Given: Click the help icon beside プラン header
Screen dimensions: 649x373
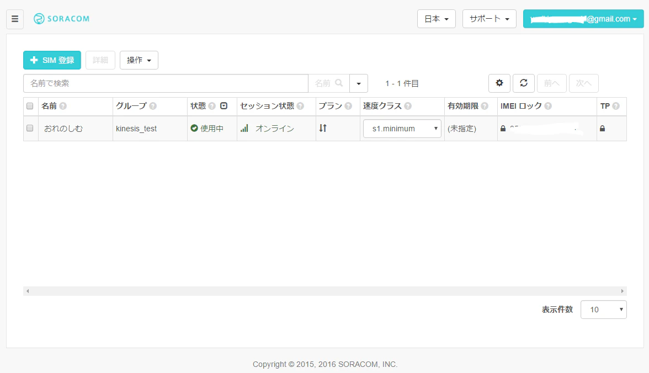Looking at the screenshot, I should tap(348, 106).
